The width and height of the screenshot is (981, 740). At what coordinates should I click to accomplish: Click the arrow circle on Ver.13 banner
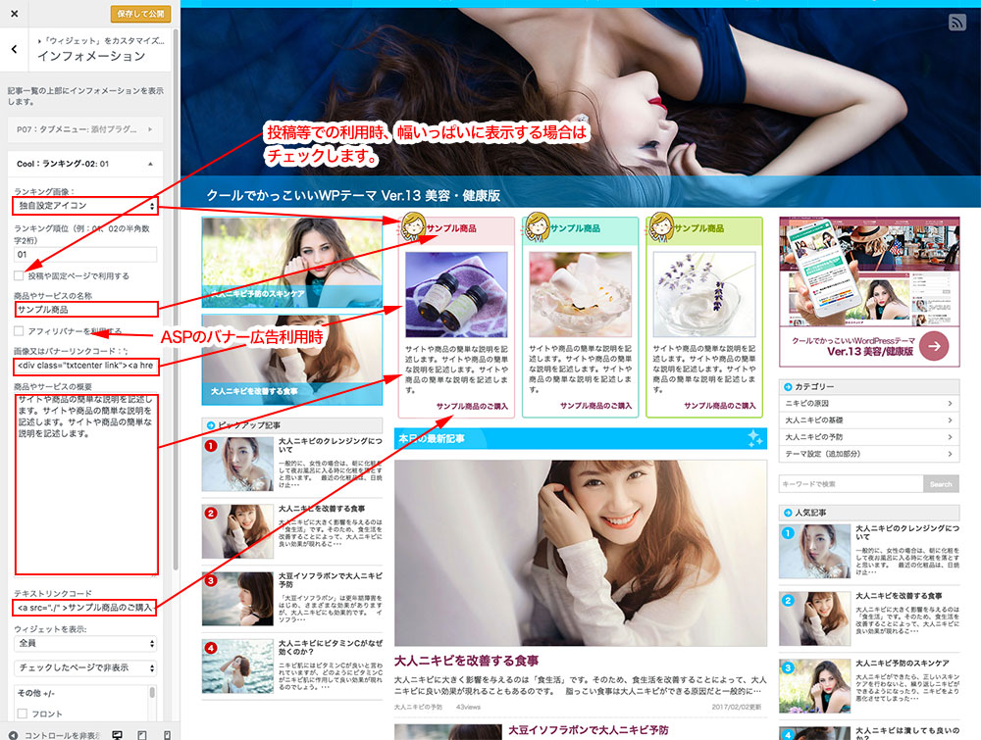(x=934, y=346)
